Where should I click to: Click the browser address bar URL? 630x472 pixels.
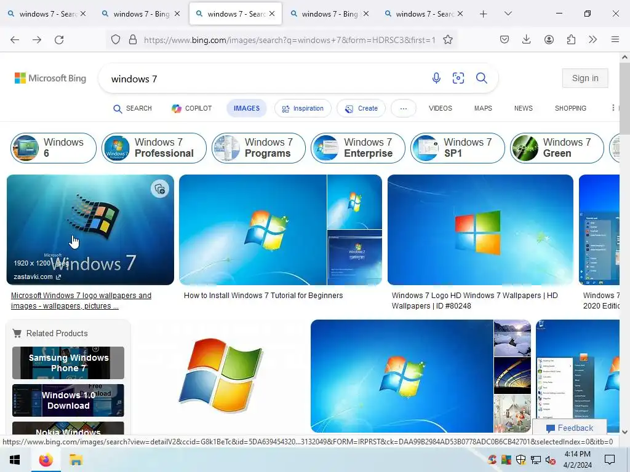click(x=289, y=40)
